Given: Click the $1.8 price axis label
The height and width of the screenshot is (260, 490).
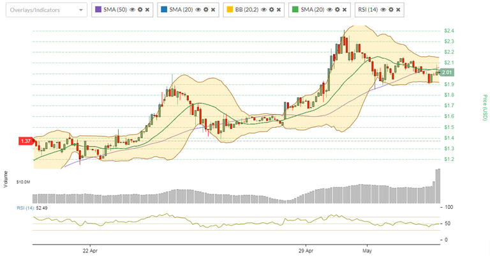Looking at the screenshot, I should (x=449, y=95).
